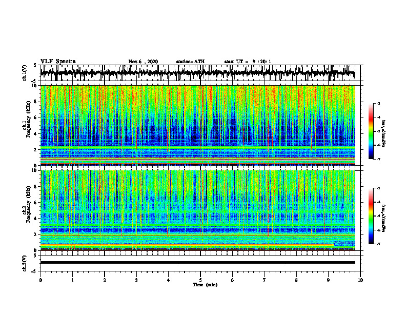406x314 pixels.
Task: Click time axis tick label "2"
Action: click(105, 280)
